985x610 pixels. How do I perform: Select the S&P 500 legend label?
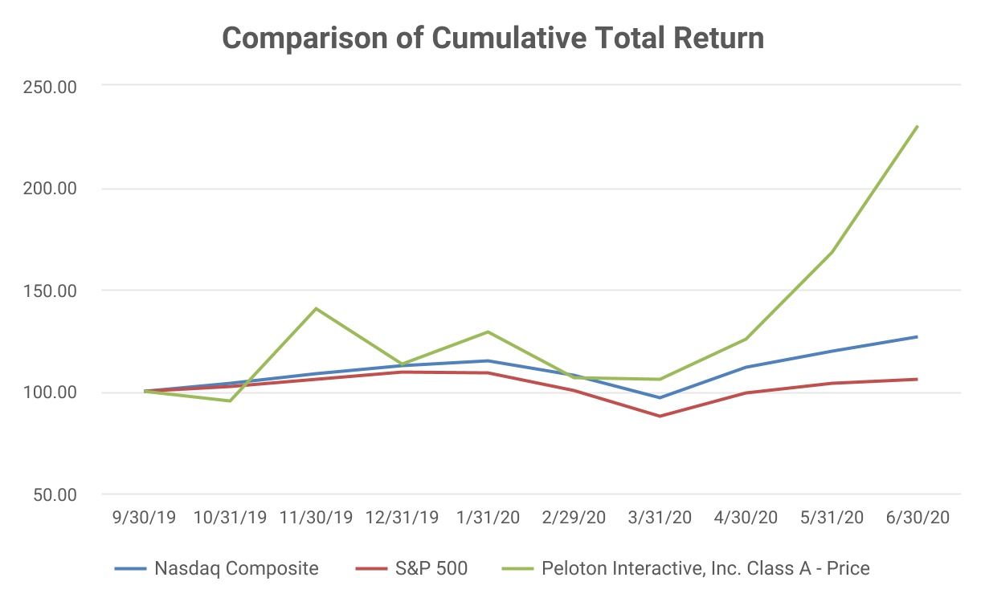pyautogui.click(x=432, y=569)
